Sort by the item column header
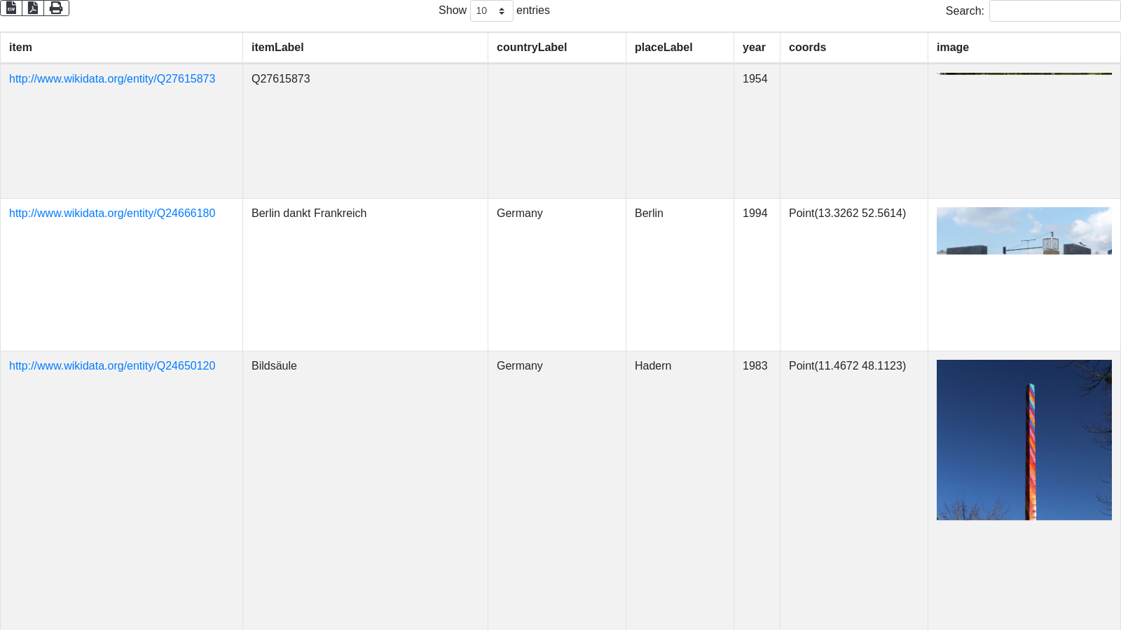The height and width of the screenshot is (630, 1121). click(x=20, y=48)
